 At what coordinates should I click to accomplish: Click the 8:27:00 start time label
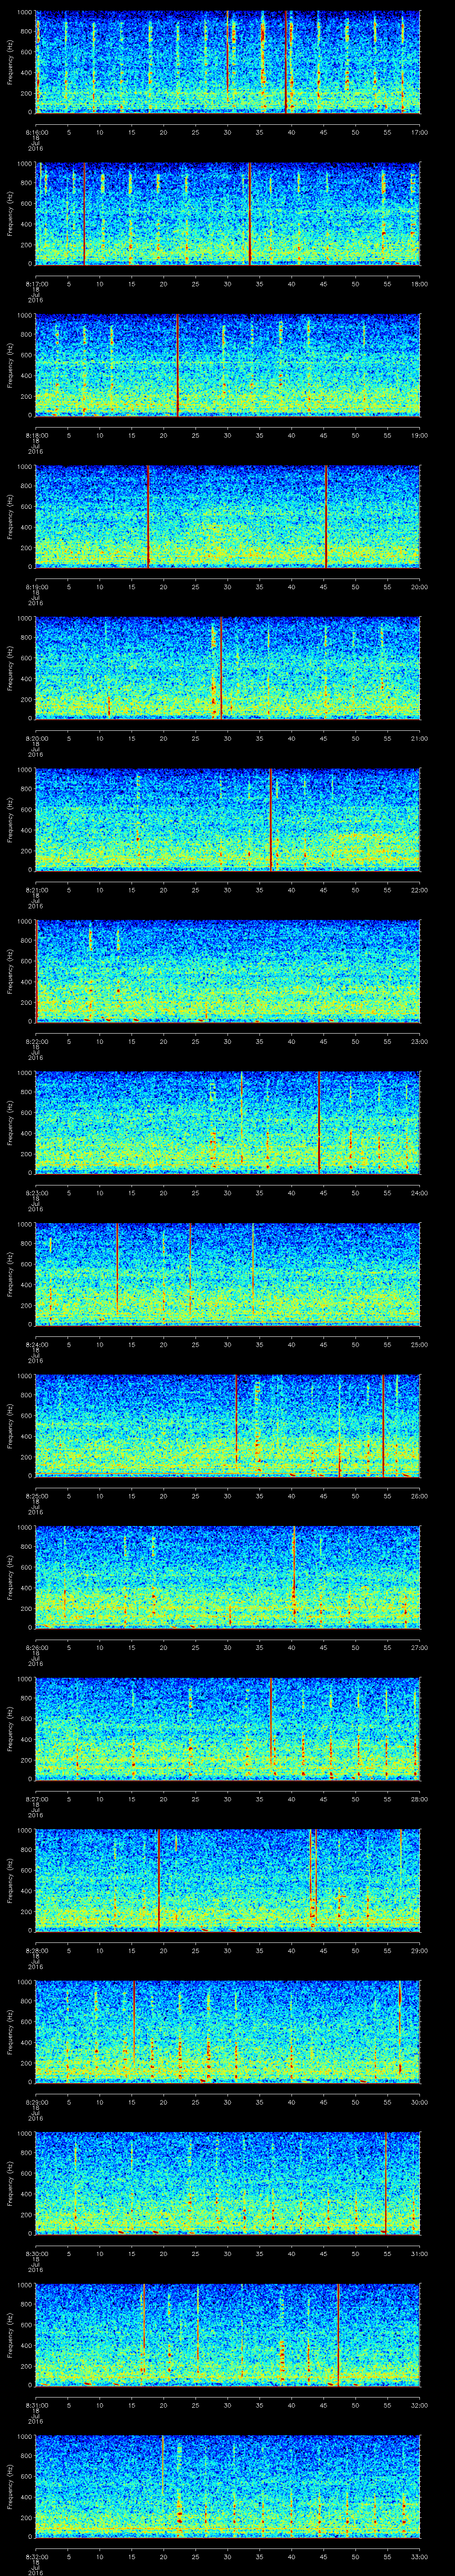pos(36,1798)
